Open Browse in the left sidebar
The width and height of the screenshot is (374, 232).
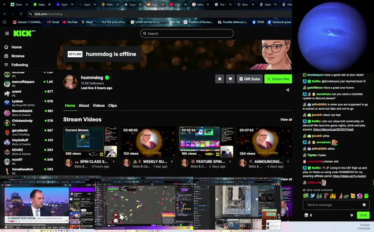[15, 56]
